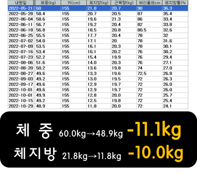The image size is (197, 174).
Task: Select the 체지방(kg) column header
Action: [x=99, y=3]
